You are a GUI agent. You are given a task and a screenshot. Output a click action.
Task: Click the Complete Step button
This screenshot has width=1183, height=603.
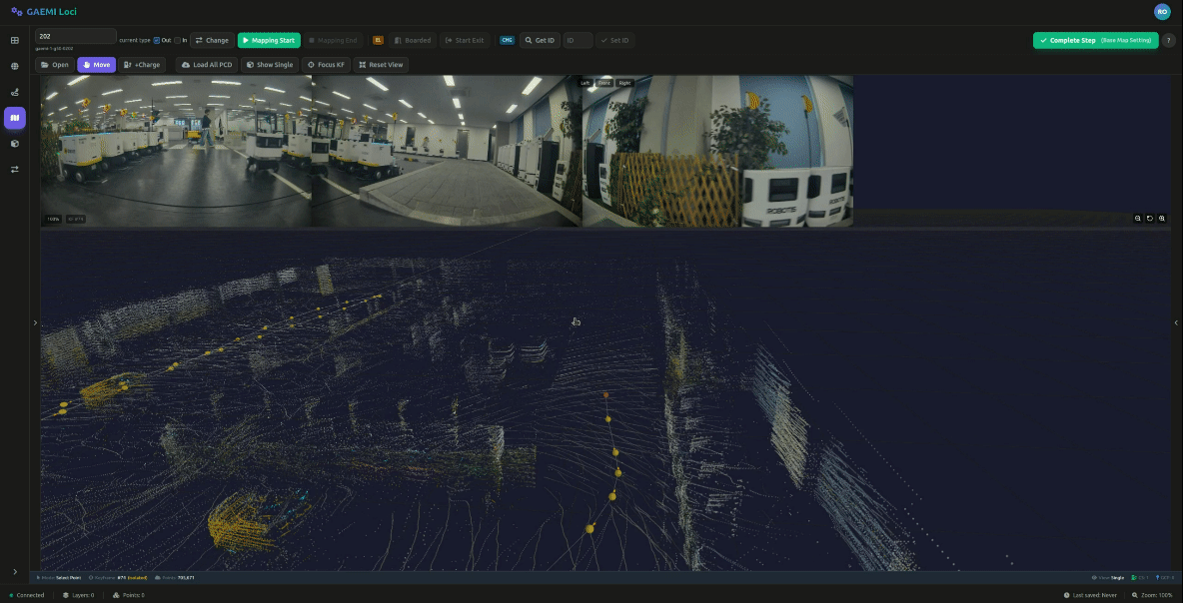(x=1095, y=41)
